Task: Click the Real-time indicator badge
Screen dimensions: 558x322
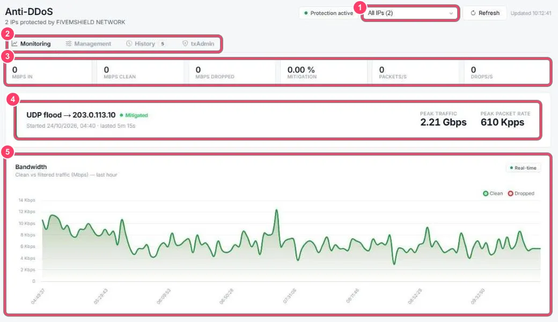Action: point(523,168)
